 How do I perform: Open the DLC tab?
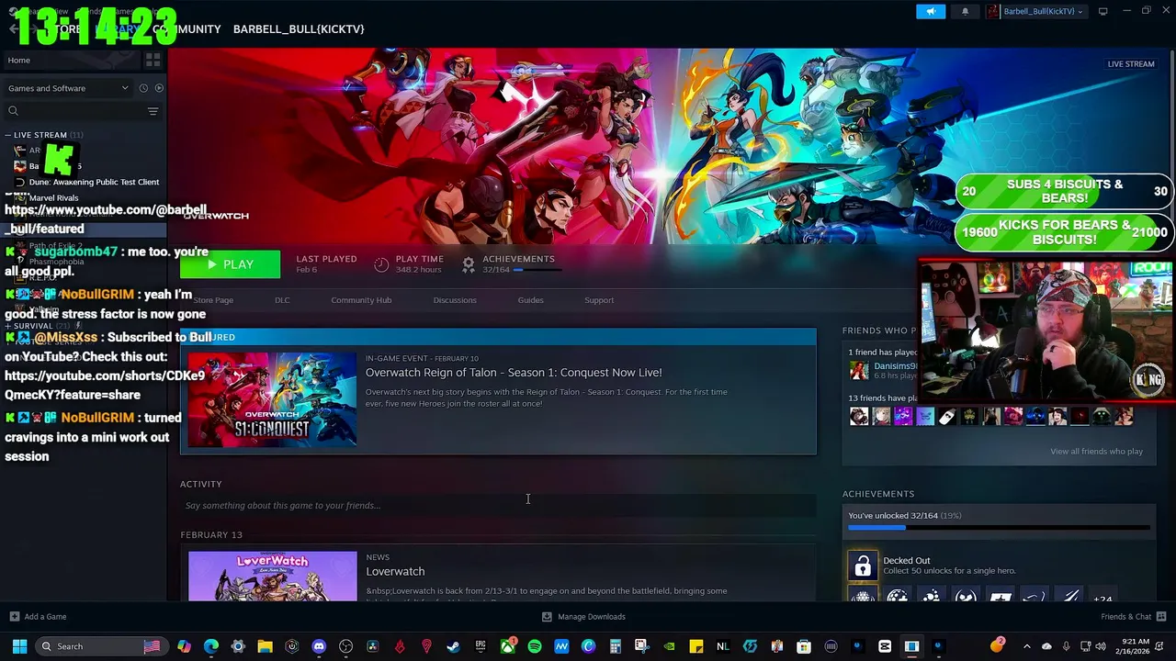(x=282, y=300)
